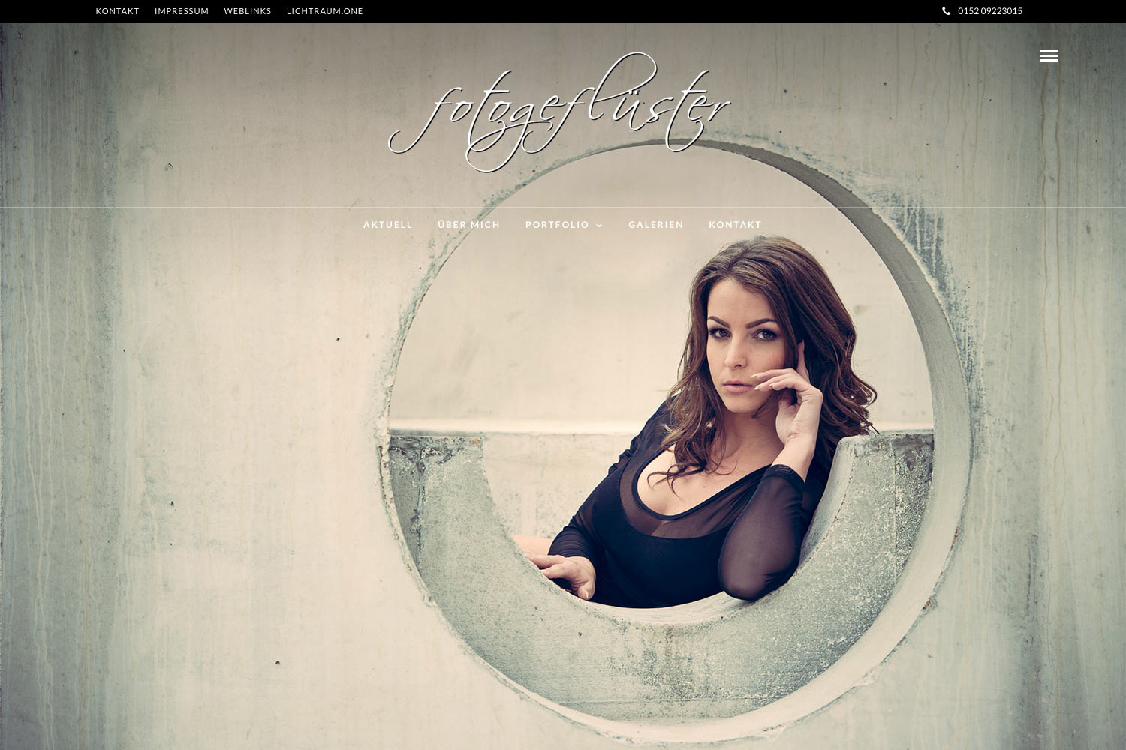Go to the Aktuell page

pos(387,225)
